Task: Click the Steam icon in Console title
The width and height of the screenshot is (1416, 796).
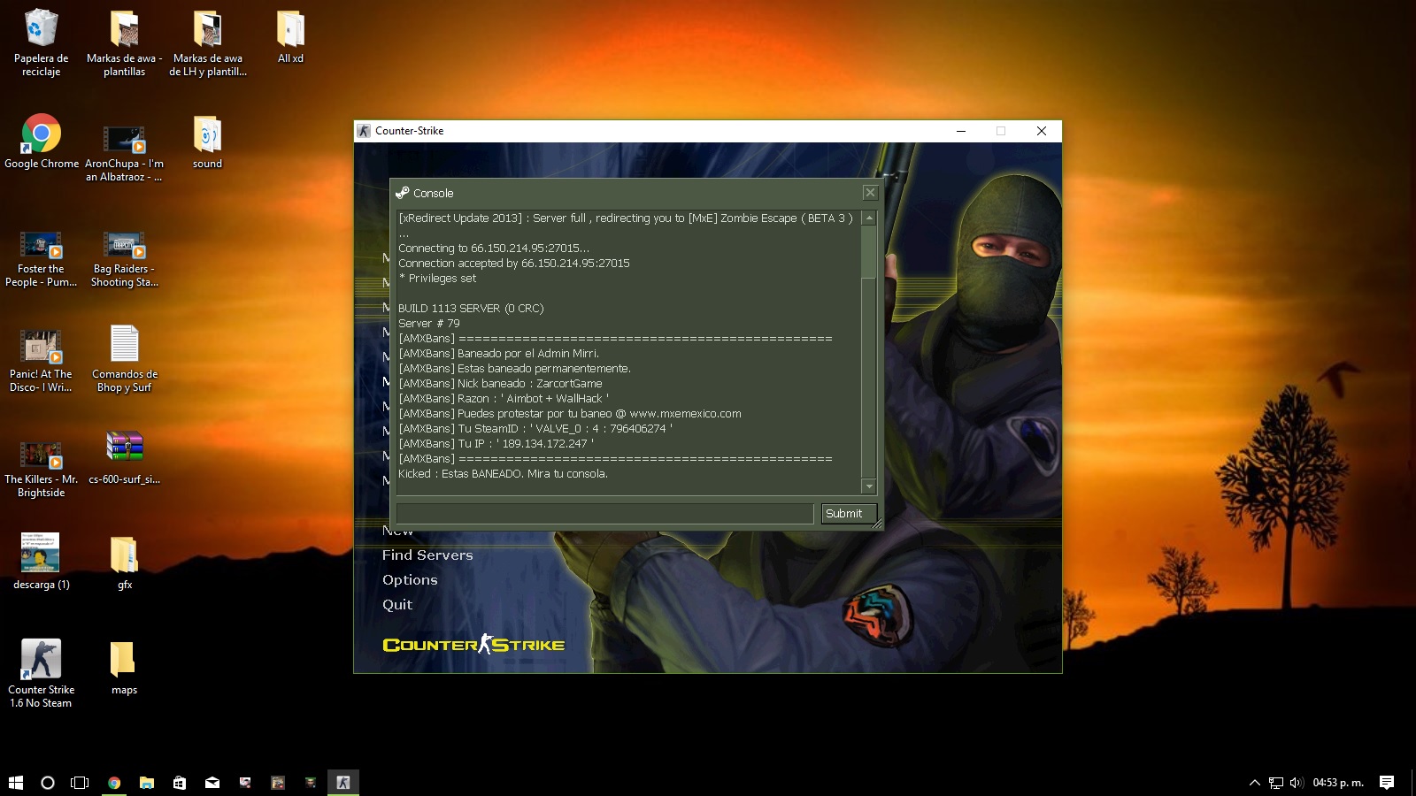Action: tap(403, 193)
